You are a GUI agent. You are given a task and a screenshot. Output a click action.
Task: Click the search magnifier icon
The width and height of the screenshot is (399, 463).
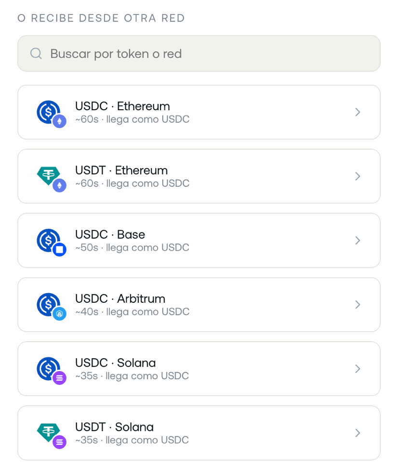(36, 54)
